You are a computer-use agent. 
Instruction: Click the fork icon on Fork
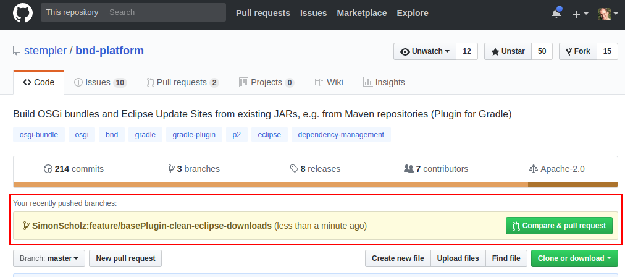[568, 51]
